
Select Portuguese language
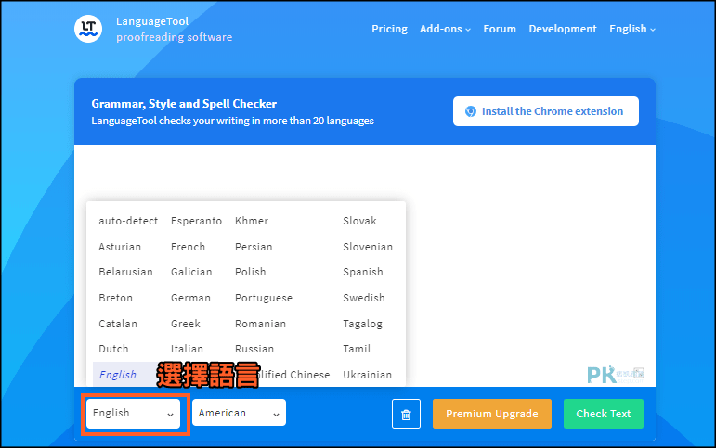264,298
